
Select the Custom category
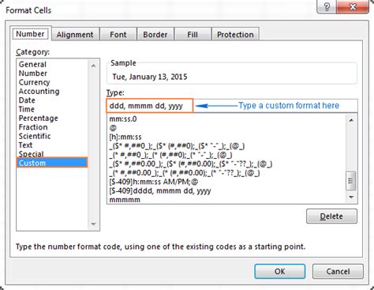[x=52, y=163]
